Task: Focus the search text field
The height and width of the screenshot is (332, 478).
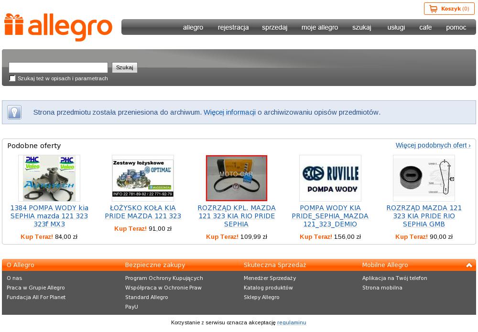Action: [x=58, y=67]
